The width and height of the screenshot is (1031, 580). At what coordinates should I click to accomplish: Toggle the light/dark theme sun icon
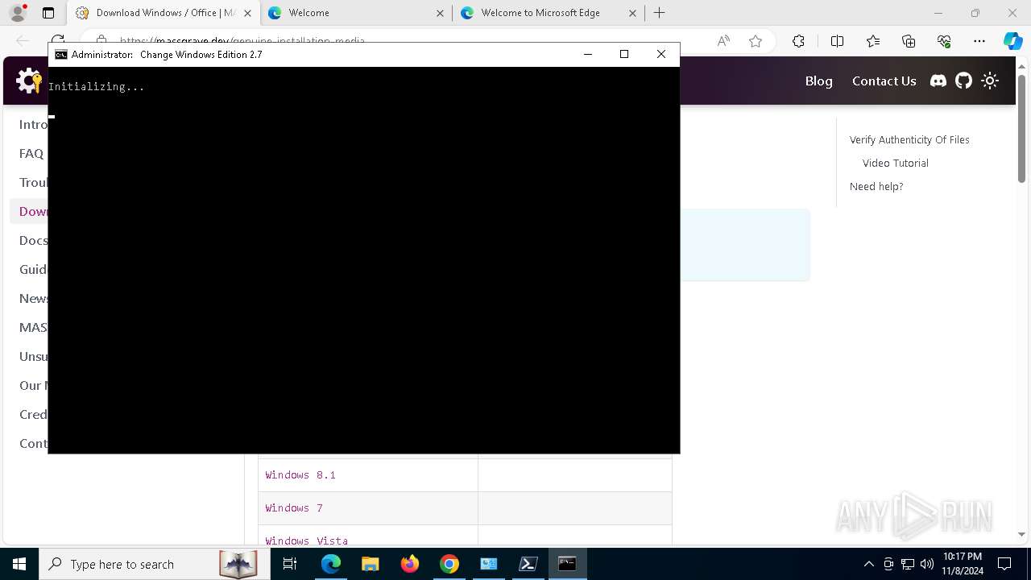990,81
